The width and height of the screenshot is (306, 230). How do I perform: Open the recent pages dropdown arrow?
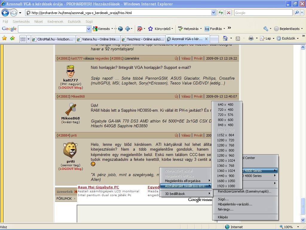click(20, 13)
